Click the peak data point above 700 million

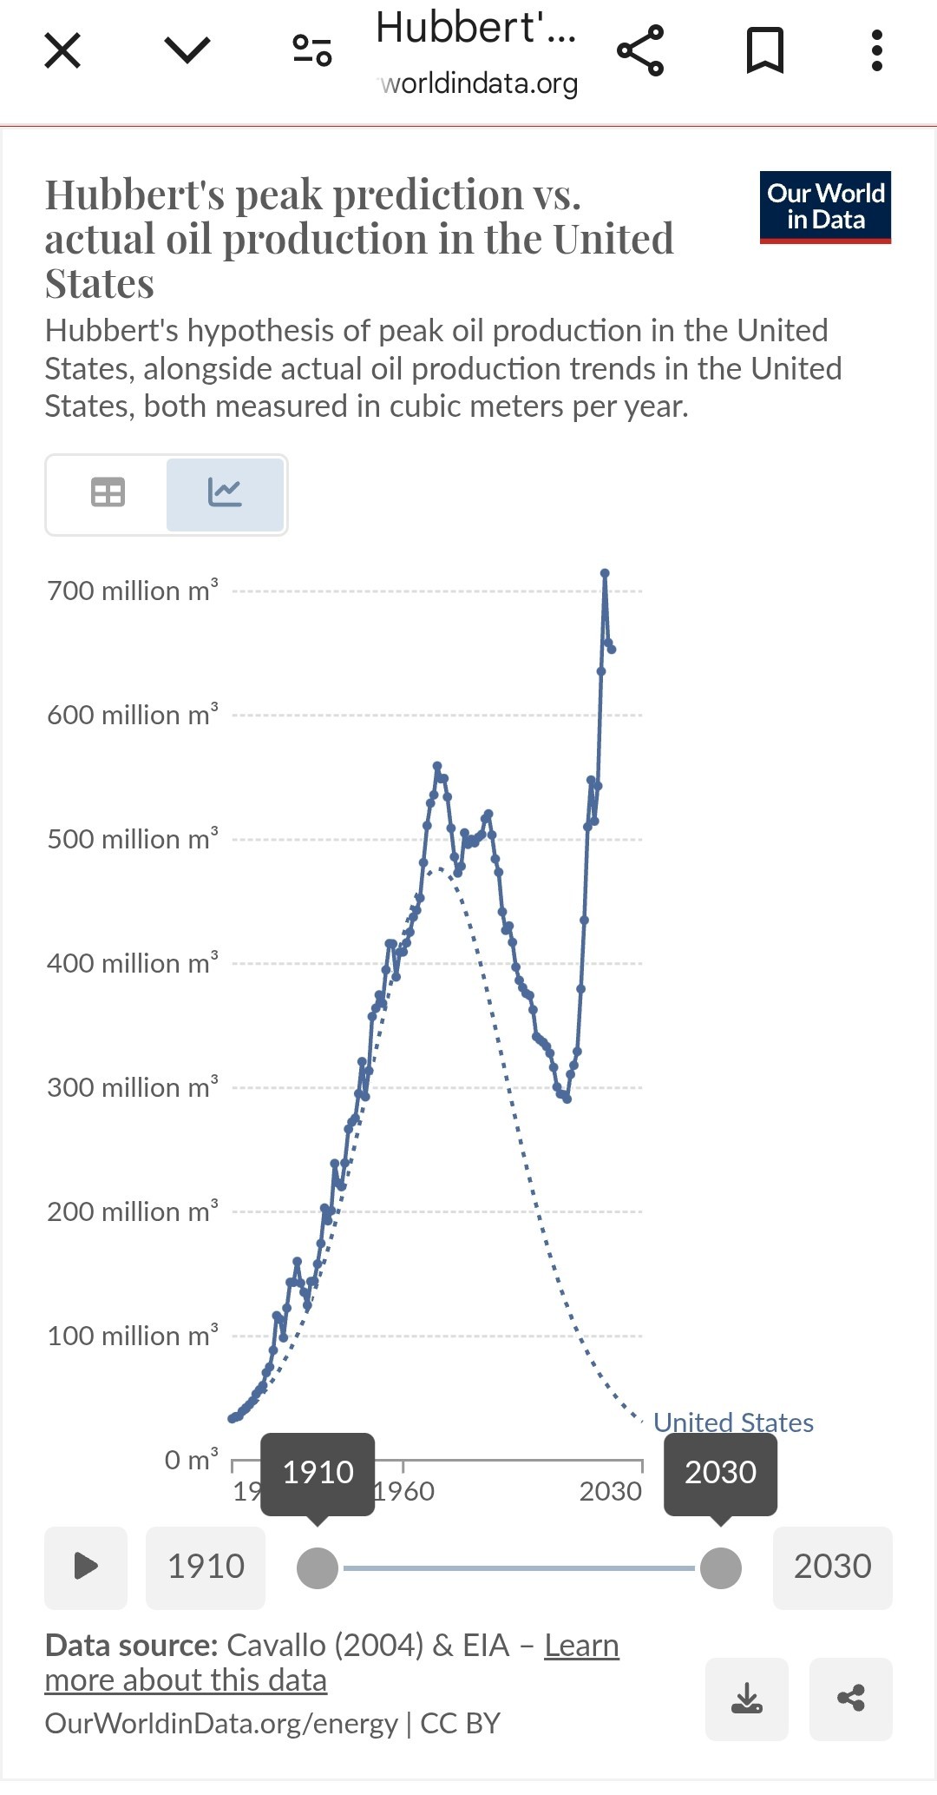click(605, 573)
